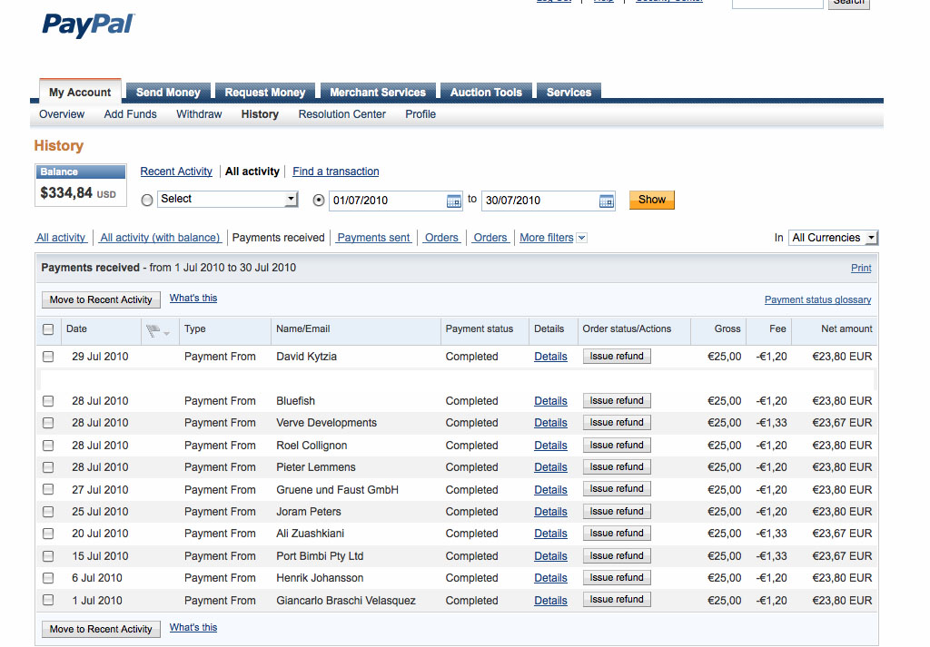930x647 pixels.
Task: Filter by All activity (with balance)
Action: 160,238
